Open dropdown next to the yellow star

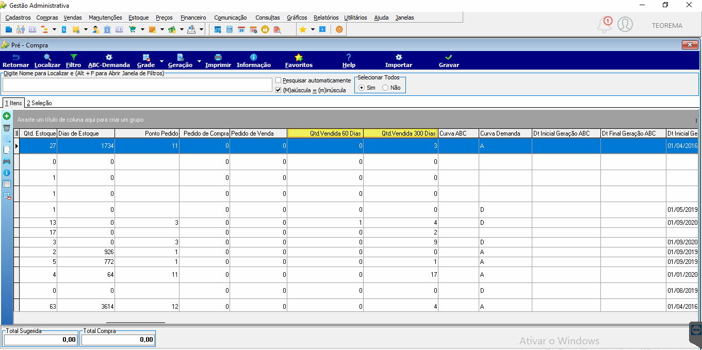click(x=313, y=29)
